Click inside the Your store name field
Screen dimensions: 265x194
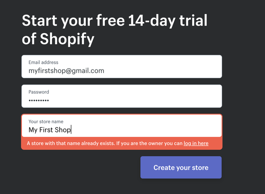(121, 126)
